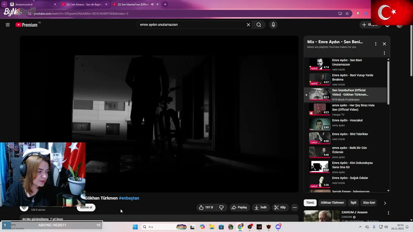Like the video with 197 B likes
Image resolution: width=413 pixels, height=232 pixels.
tap(206, 208)
